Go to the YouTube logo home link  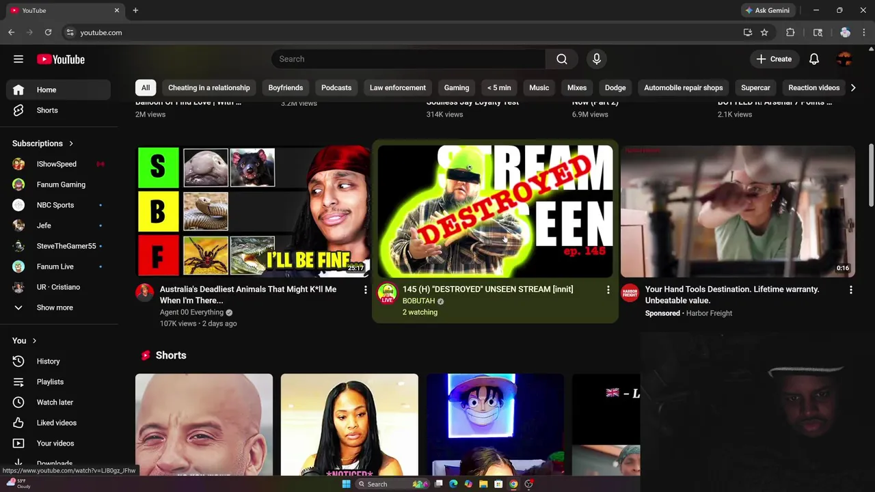coord(61,59)
